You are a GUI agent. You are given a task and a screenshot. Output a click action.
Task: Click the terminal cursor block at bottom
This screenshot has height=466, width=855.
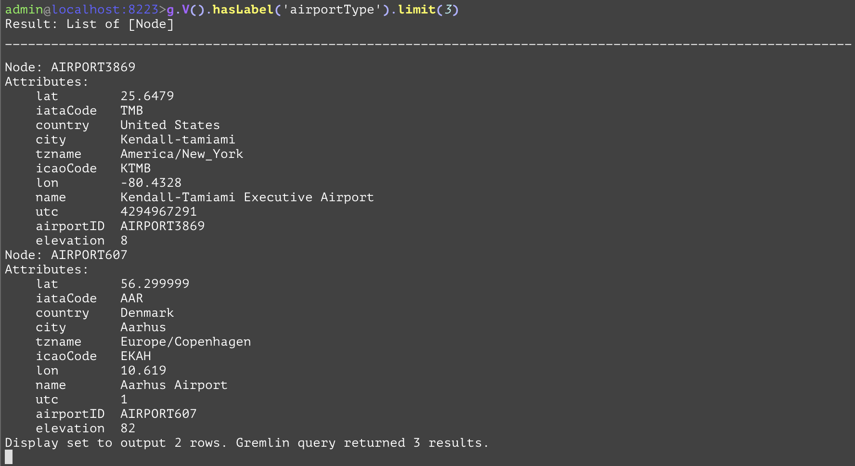9,457
